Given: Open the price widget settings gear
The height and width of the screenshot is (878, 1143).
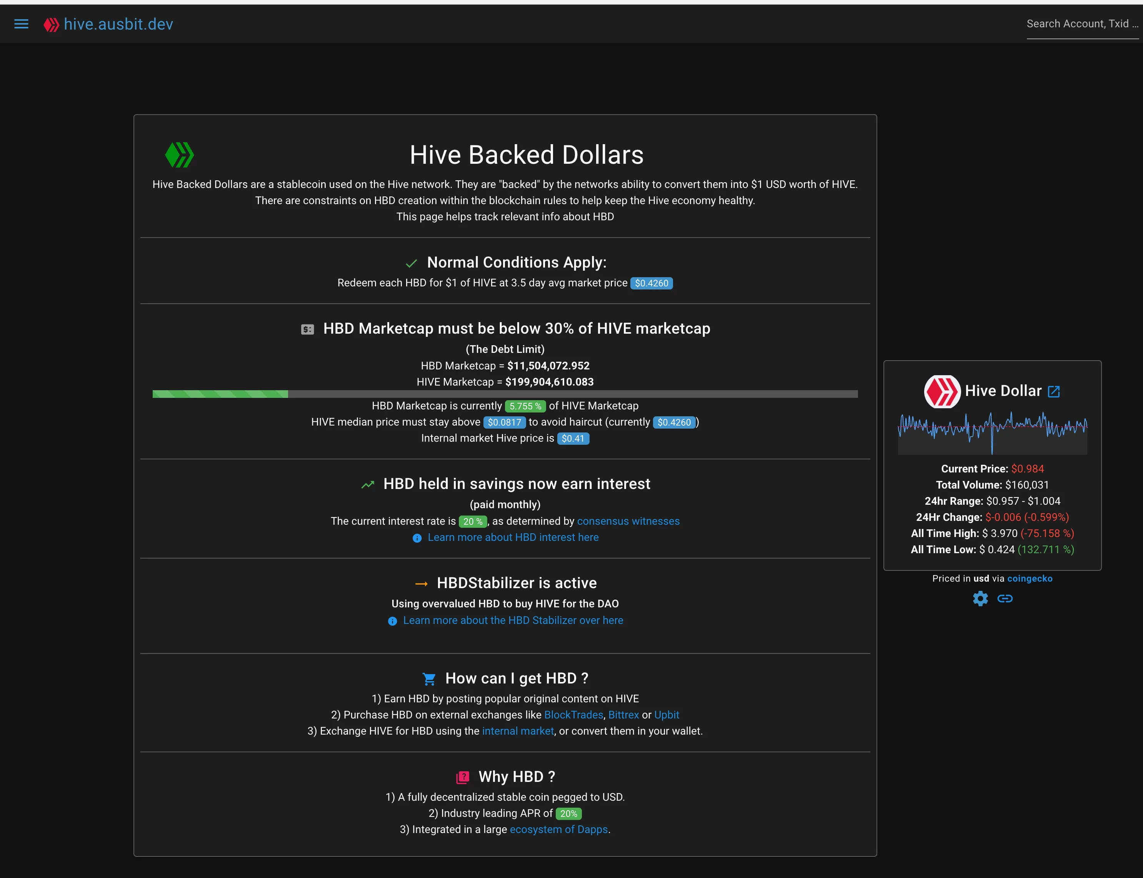Looking at the screenshot, I should [980, 599].
